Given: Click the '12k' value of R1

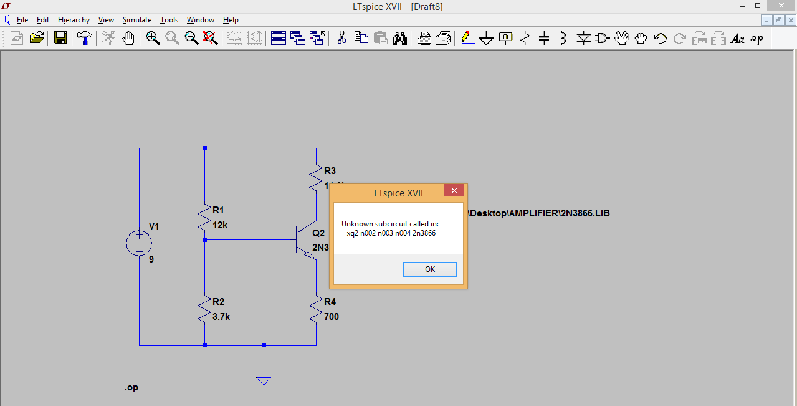Looking at the screenshot, I should [220, 225].
